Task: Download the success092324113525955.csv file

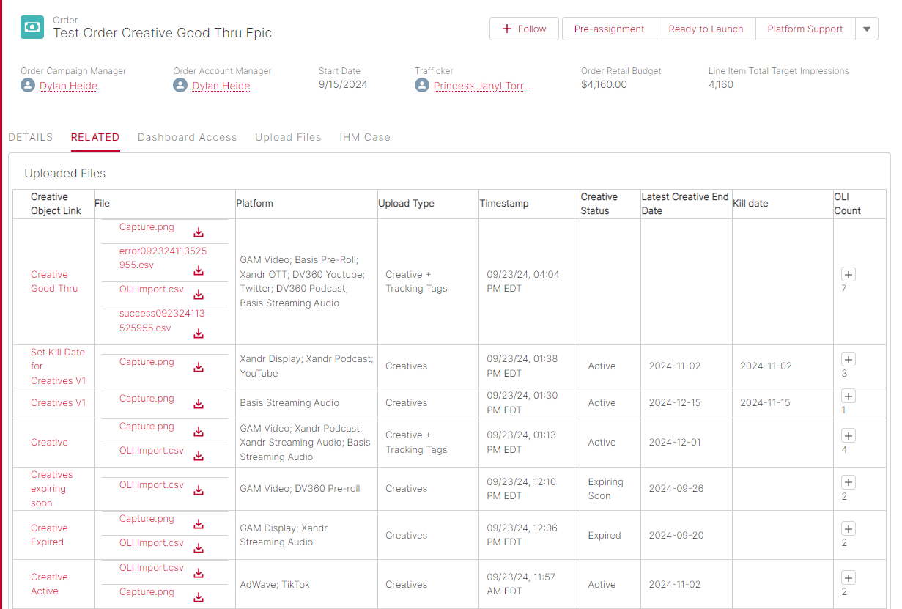Action: pos(199,333)
